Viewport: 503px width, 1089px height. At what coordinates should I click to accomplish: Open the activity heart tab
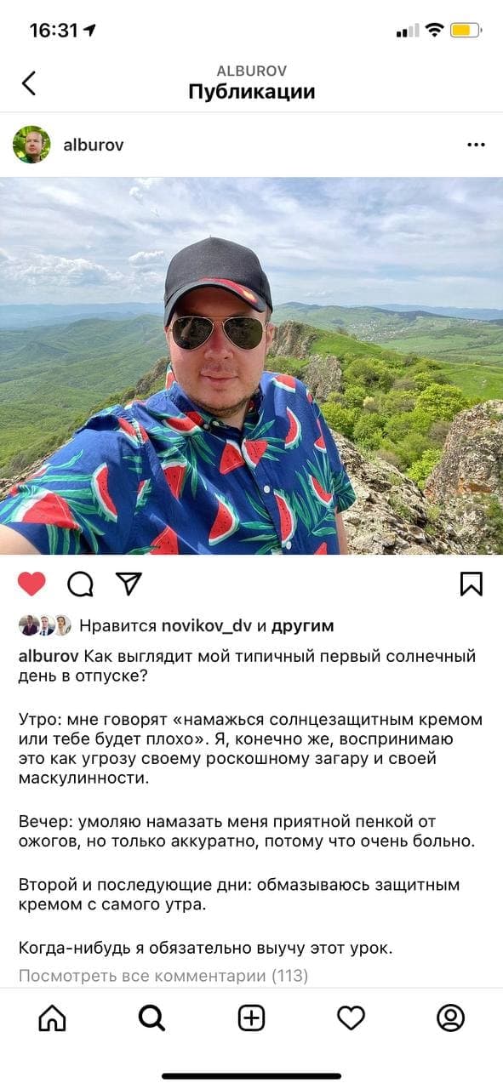351,1018
